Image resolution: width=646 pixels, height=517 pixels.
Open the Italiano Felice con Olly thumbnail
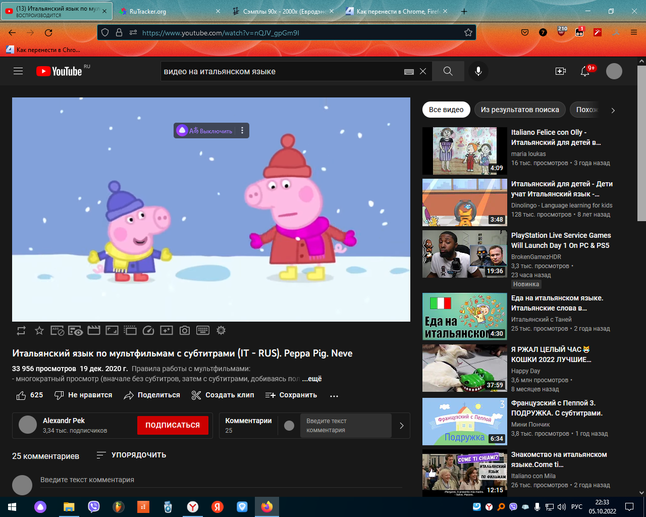[x=465, y=151]
